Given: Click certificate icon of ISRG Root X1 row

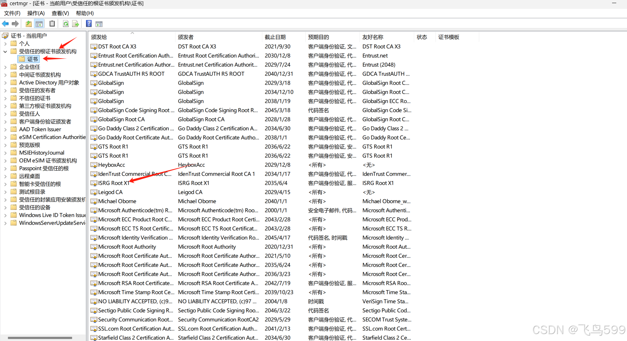Looking at the screenshot, I should [94, 183].
